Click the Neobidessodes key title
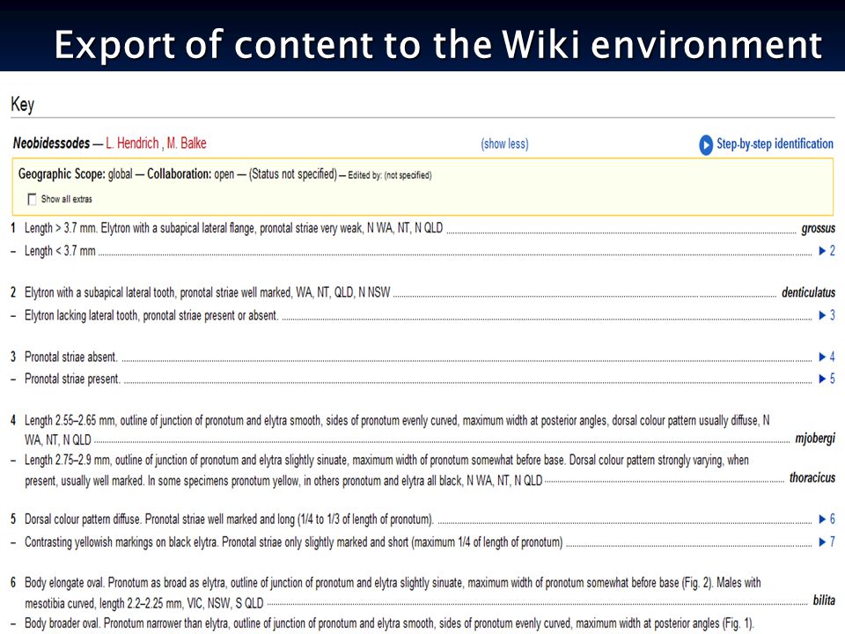This screenshot has height=634, width=845. pyautogui.click(x=51, y=144)
